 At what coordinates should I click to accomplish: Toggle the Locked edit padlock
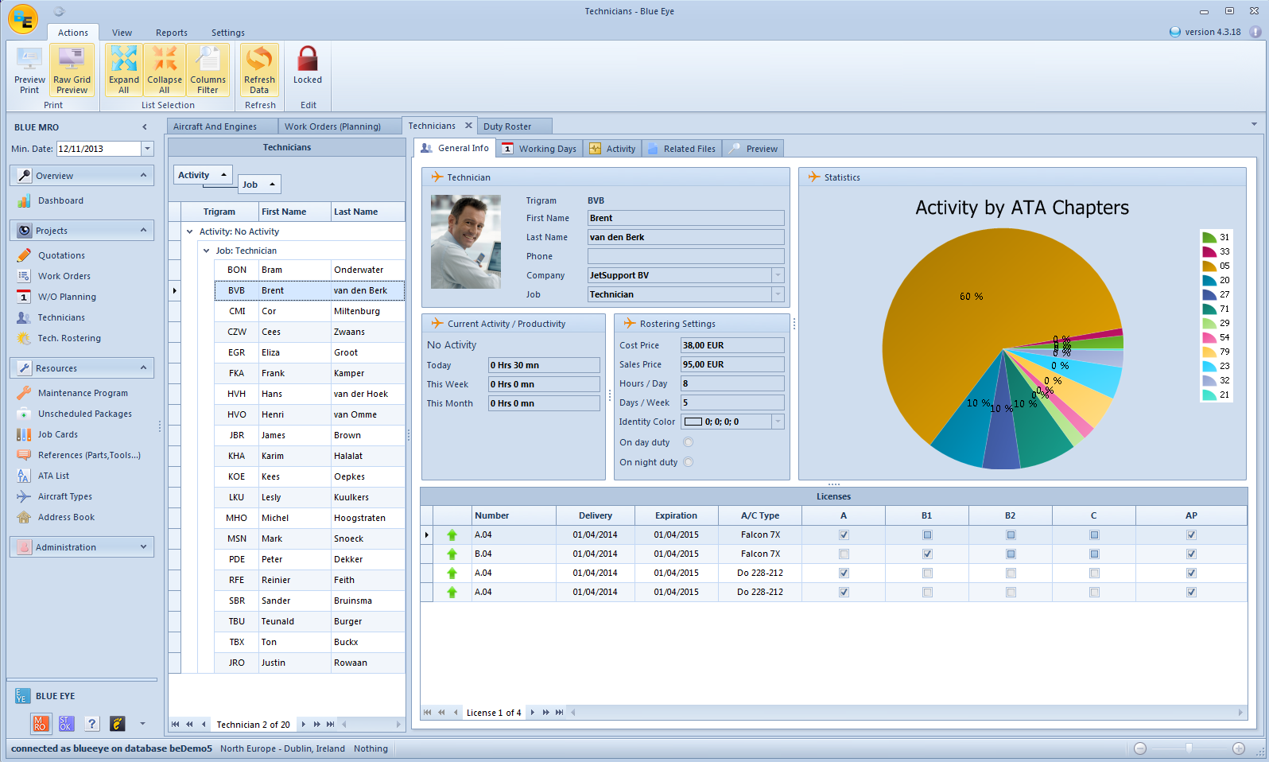[308, 65]
